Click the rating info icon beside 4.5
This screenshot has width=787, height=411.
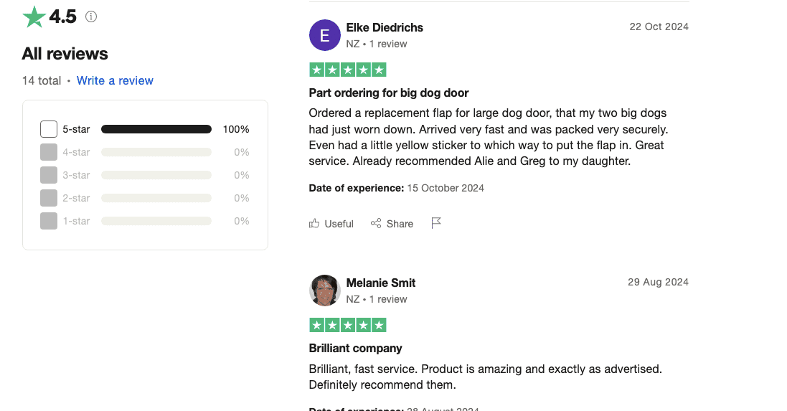(x=91, y=16)
